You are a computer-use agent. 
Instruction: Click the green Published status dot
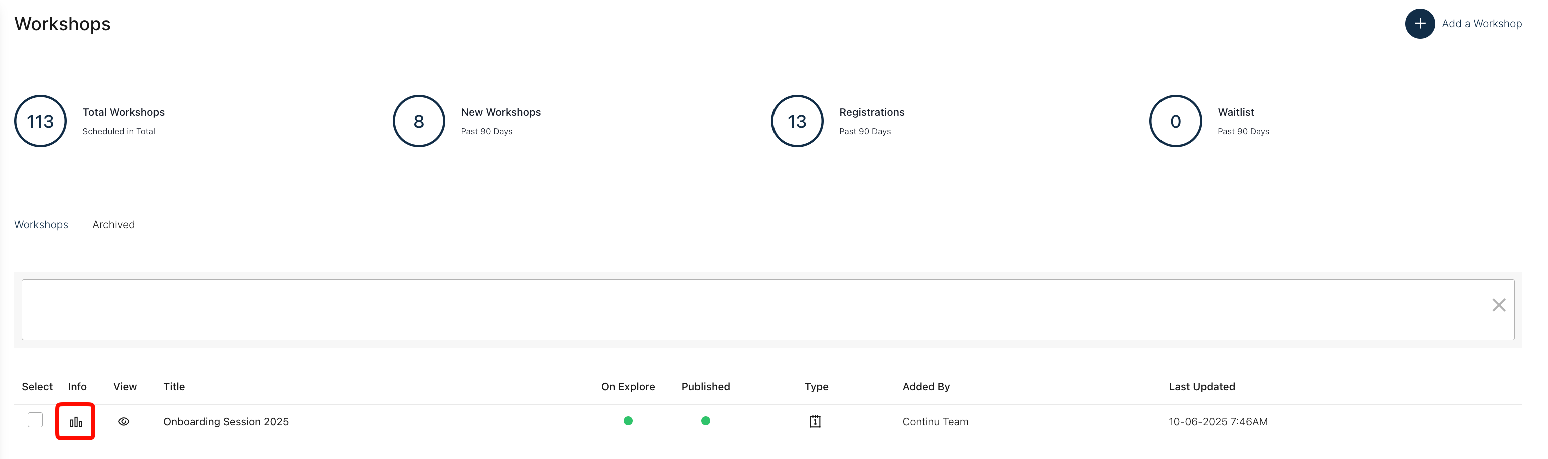tap(705, 421)
